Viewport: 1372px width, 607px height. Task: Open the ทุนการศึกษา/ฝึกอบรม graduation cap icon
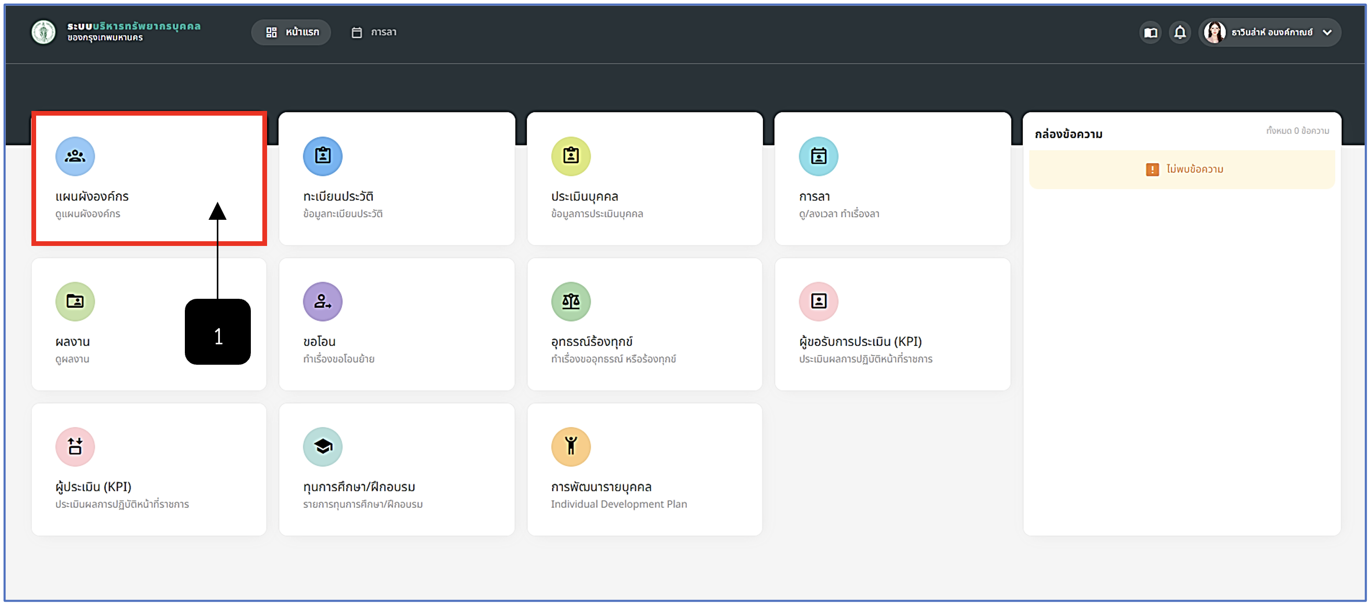(x=323, y=446)
